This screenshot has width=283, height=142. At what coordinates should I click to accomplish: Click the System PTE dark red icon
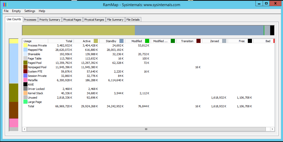click(25, 72)
